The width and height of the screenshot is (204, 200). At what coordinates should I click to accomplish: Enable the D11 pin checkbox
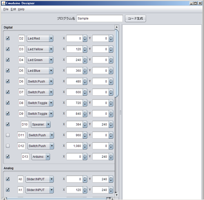tap(8, 135)
